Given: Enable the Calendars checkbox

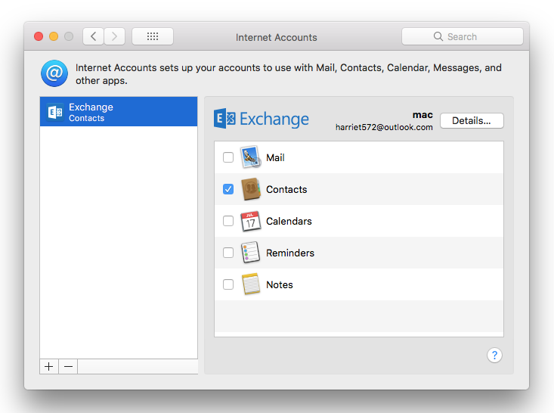Looking at the screenshot, I should tap(228, 221).
